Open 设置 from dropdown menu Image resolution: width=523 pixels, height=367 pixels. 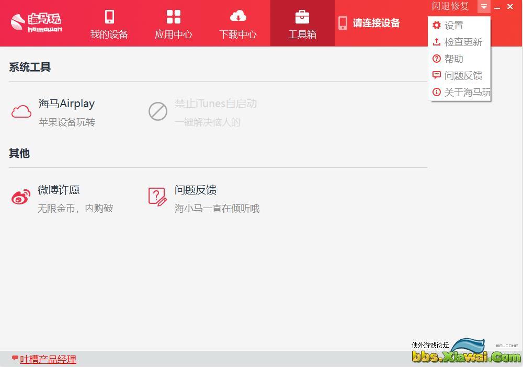[453, 26]
